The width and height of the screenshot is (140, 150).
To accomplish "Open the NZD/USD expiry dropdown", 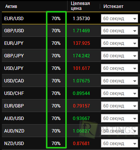I will (x=120, y=144).
